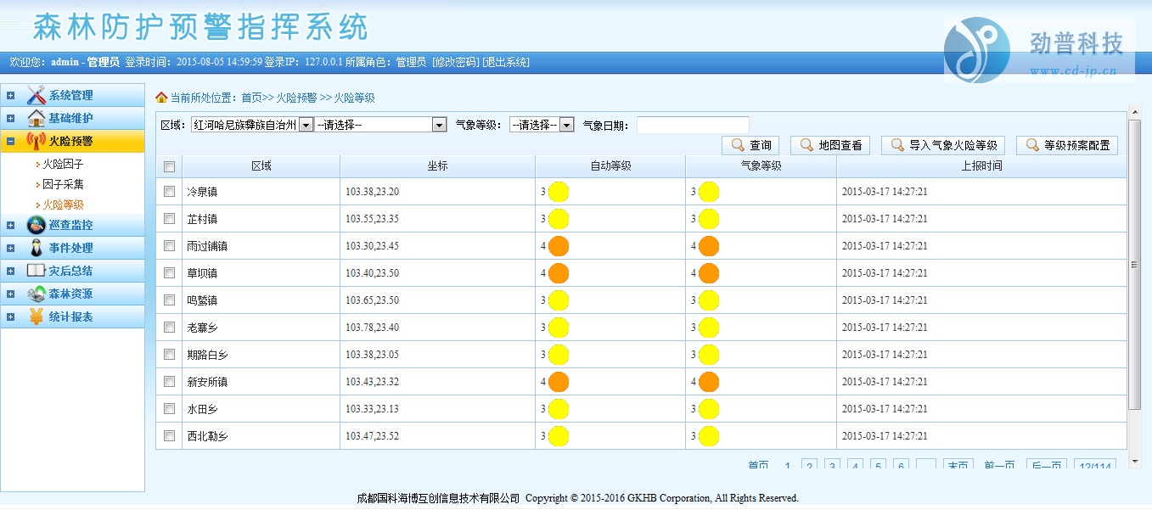Open 基础维护 via its house icon
Image resolution: width=1152 pixels, height=510 pixels.
point(36,118)
